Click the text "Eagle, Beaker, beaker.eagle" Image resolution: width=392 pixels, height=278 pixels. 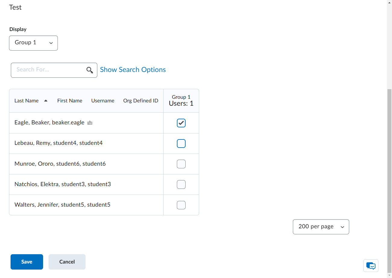coord(49,123)
